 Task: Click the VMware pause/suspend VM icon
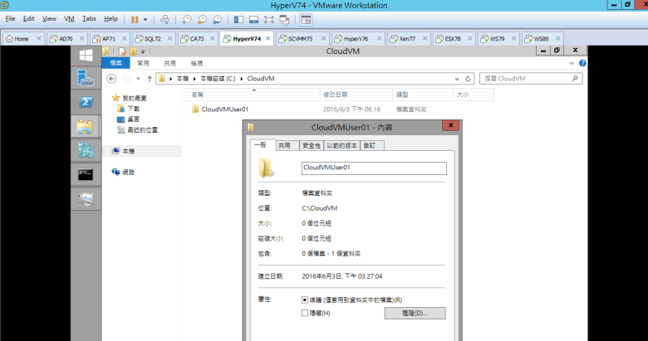tap(135, 18)
